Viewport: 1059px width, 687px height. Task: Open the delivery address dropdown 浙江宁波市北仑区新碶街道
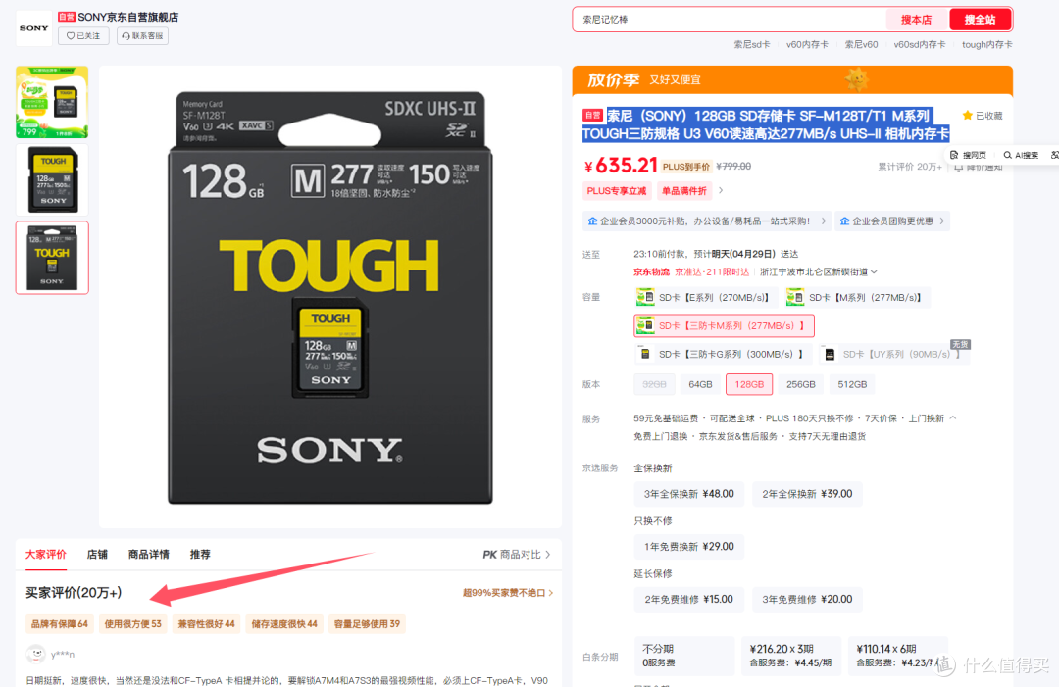[x=818, y=272]
